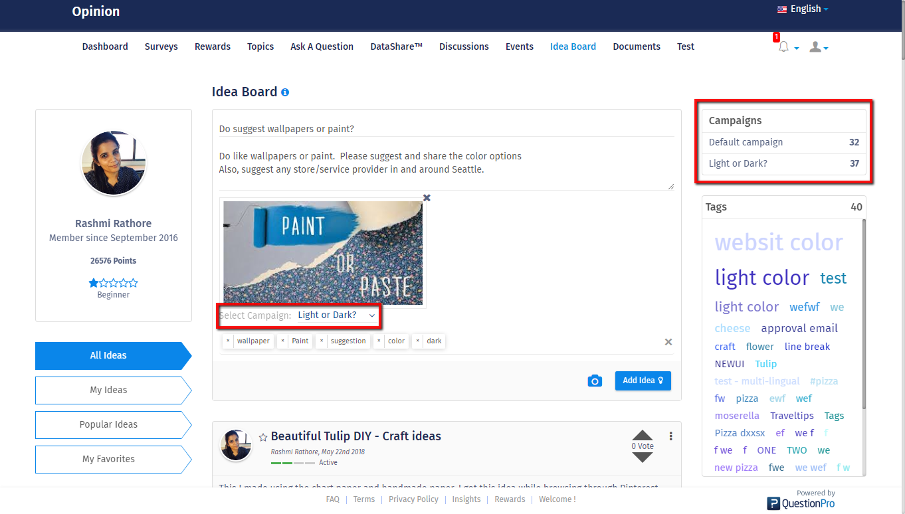The height and width of the screenshot is (514, 905).
Task: Click the info icon beside Idea Board
Action: tap(285, 92)
